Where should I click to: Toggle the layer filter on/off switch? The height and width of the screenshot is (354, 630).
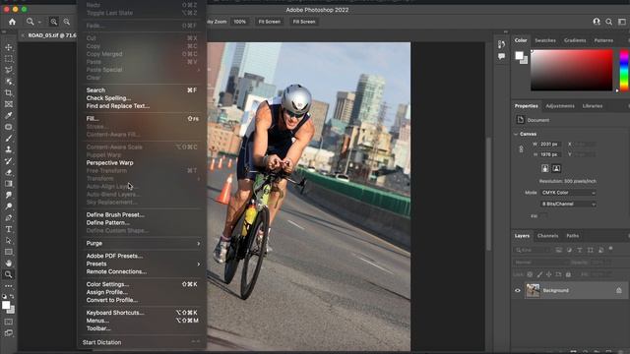click(610, 249)
